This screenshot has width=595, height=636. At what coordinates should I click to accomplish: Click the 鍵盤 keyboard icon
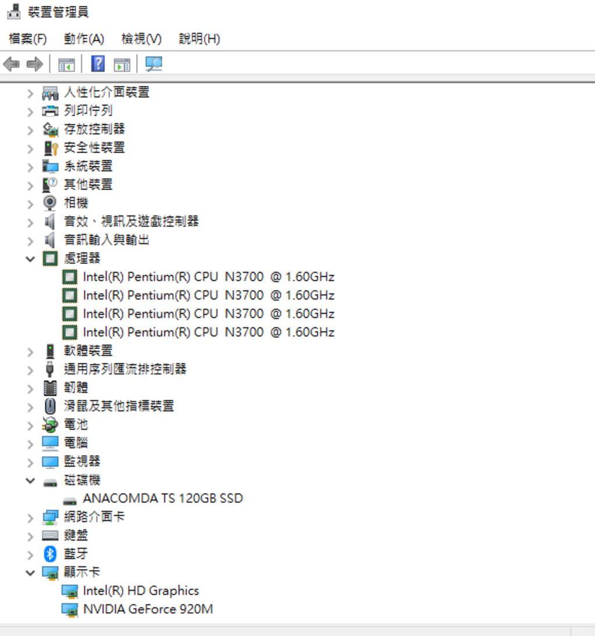point(50,535)
